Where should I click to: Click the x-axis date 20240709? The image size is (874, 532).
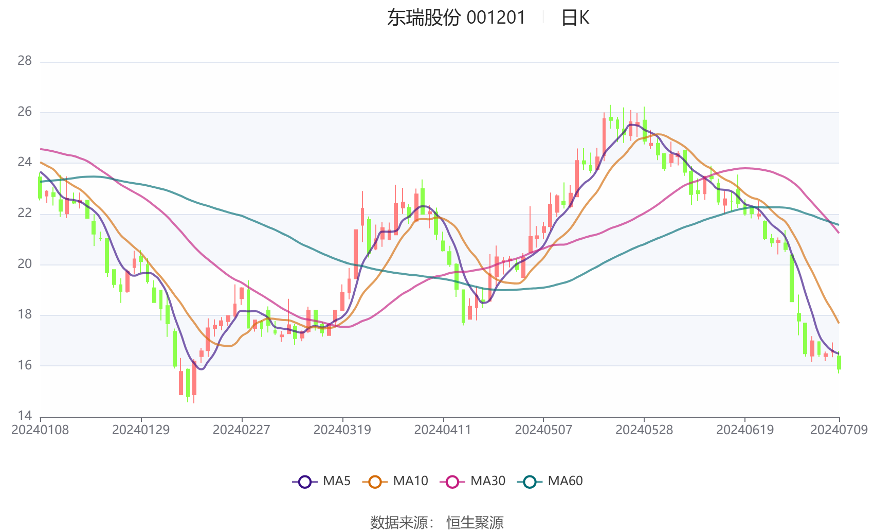(x=839, y=430)
